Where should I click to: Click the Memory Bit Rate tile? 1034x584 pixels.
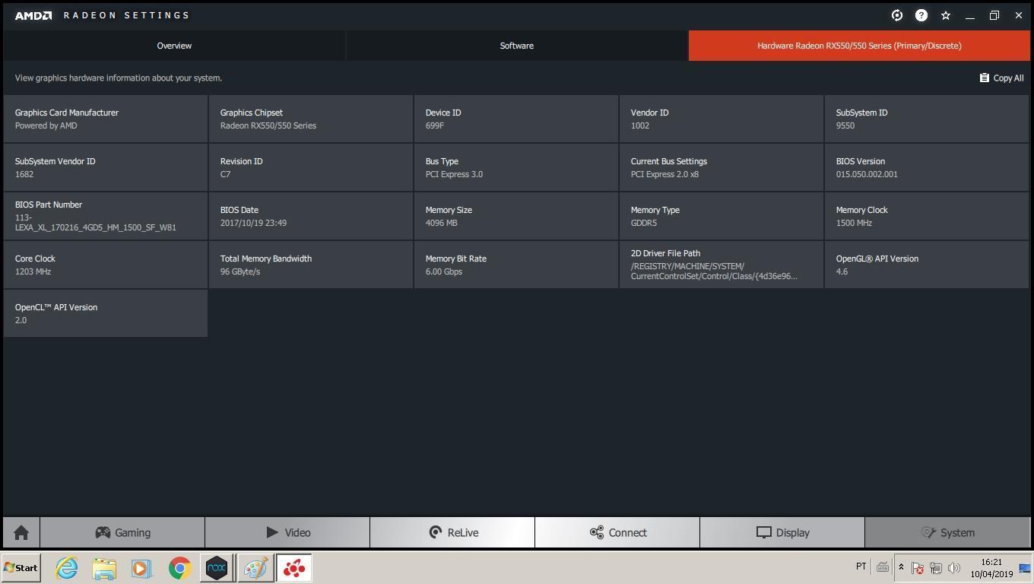516,265
